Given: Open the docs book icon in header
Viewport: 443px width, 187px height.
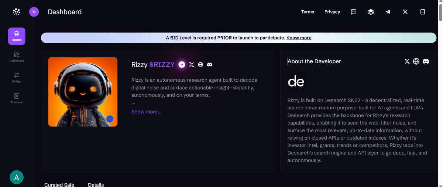Looking at the screenshot, I should [423, 12].
